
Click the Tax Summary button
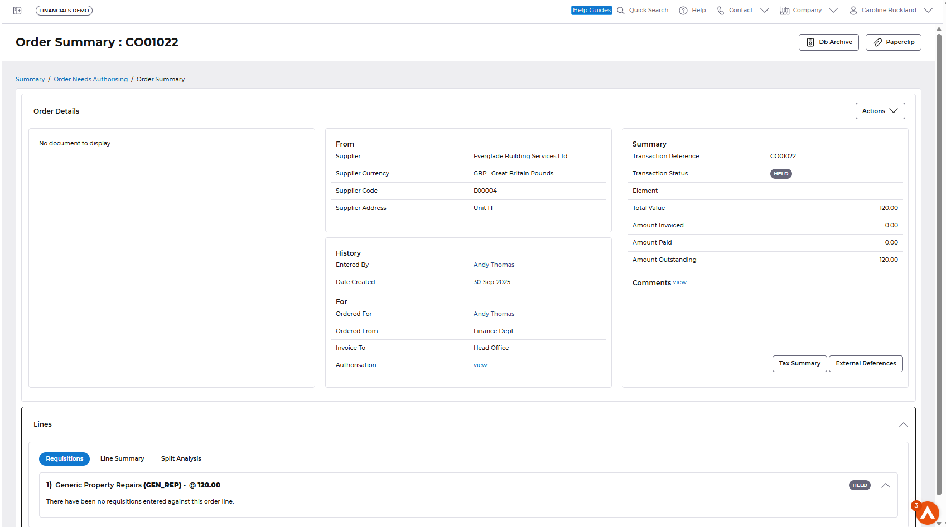[799, 364]
